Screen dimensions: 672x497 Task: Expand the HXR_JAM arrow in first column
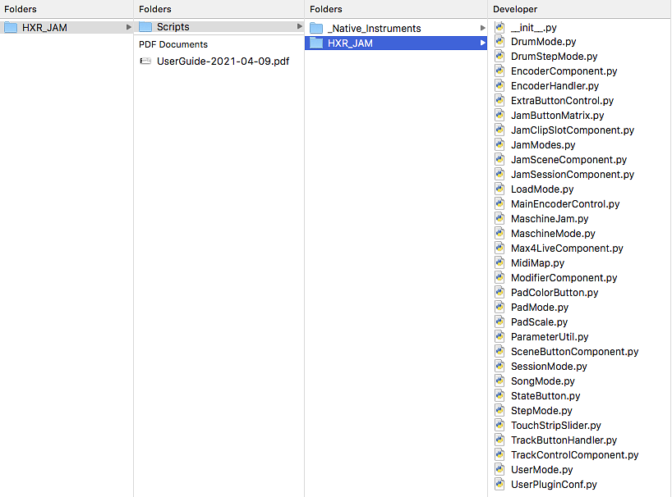click(x=129, y=27)
